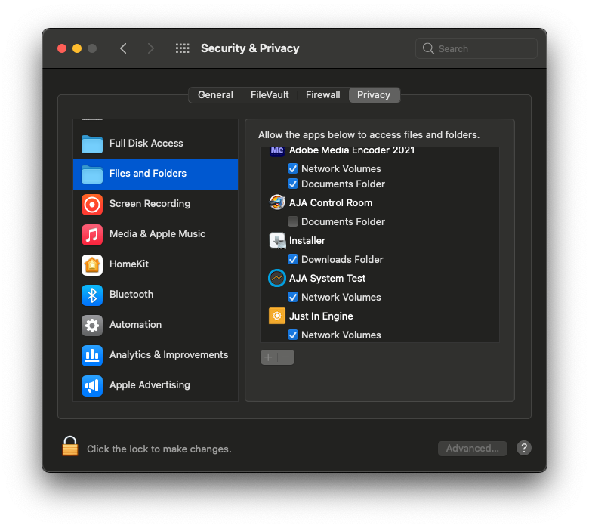
Task: Uncheck Documents Folder under Adobe Media Encoder
Action: click(293, 184)
